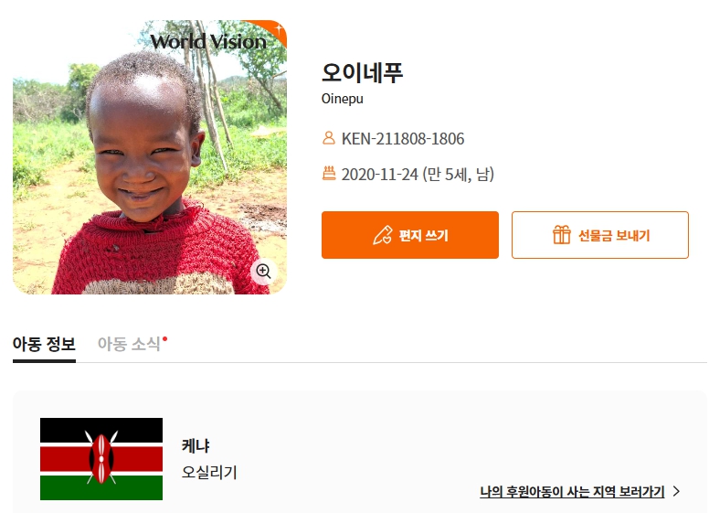709x513 pixels.
Task: Open the 편지 쓰기 letter writing button
Action: coord(410,235)
